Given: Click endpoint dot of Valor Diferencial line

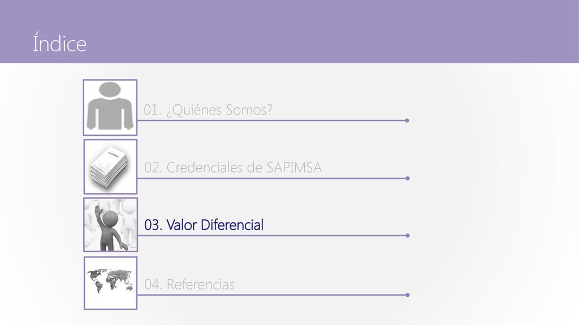Looking at the screenshot, I should click(408, 235).
